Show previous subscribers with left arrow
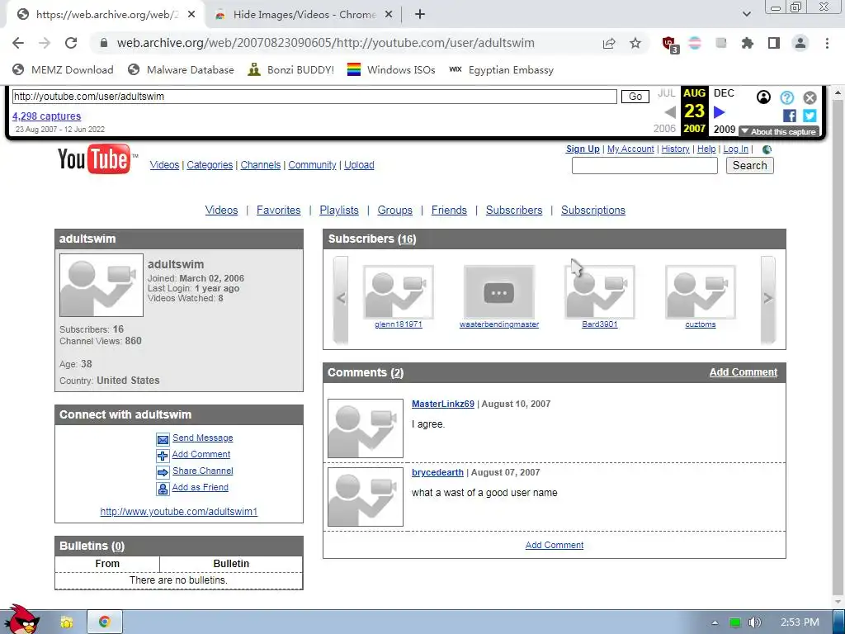 pos(341,299)
